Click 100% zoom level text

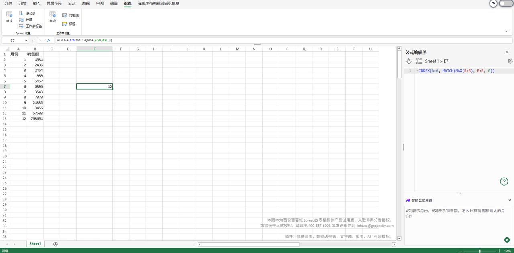508,251
